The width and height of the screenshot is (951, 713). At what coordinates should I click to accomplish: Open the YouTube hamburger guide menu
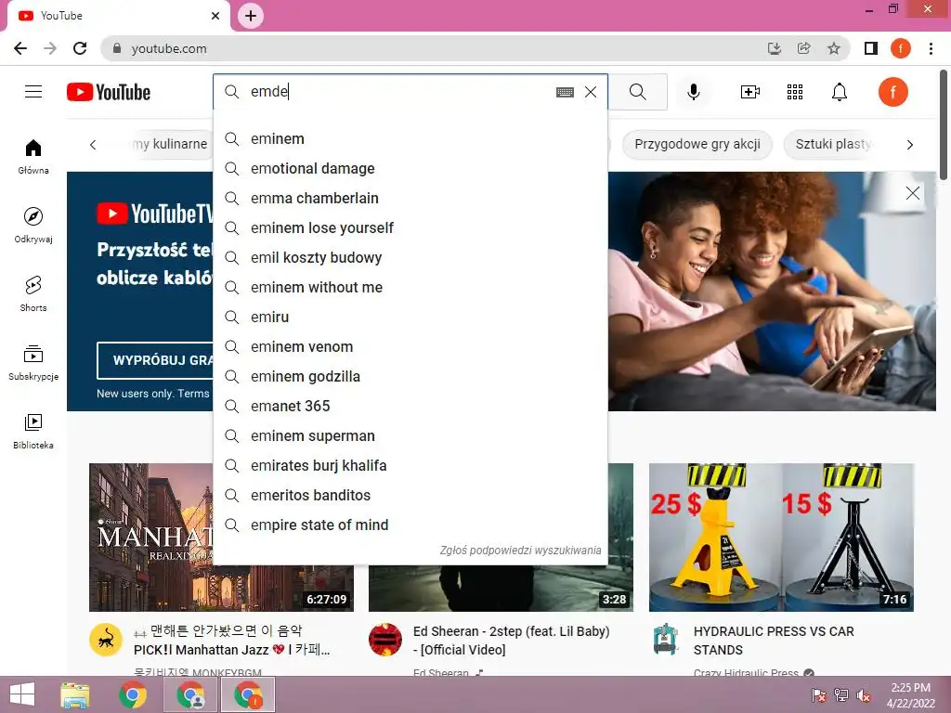click(33, 92)
